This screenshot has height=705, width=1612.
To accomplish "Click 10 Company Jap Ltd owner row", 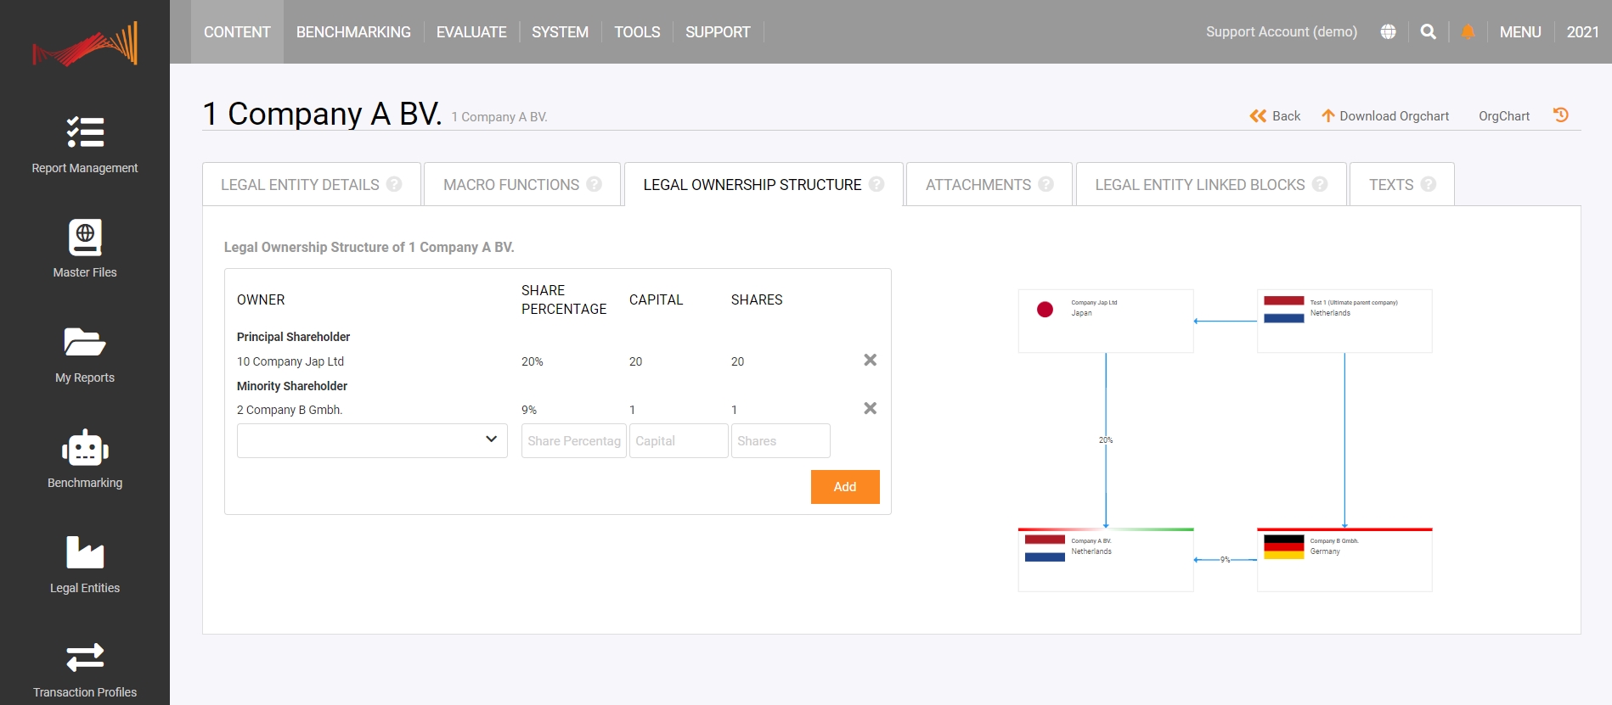I will point(290,361).
